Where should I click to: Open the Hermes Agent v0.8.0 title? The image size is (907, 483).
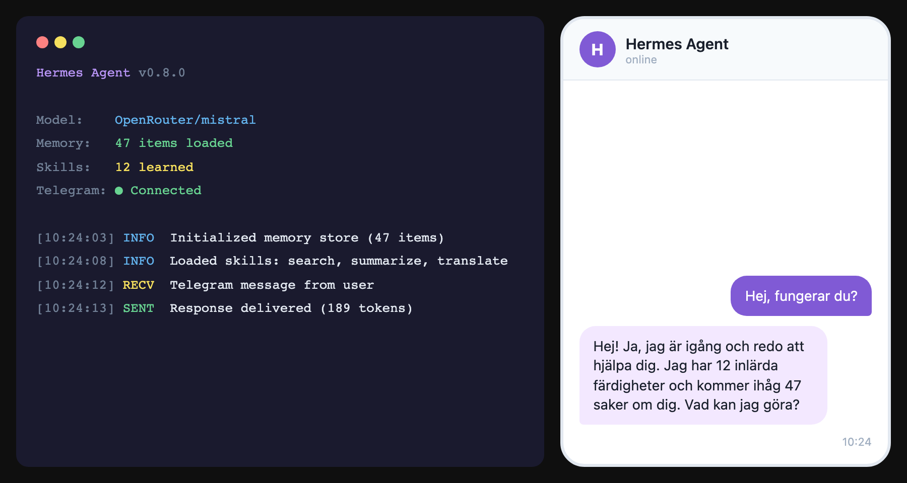click(x=111, y=72)
